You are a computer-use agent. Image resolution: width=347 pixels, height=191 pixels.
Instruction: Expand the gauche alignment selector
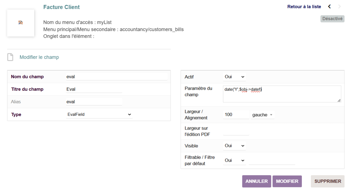[x=262, y=115]
